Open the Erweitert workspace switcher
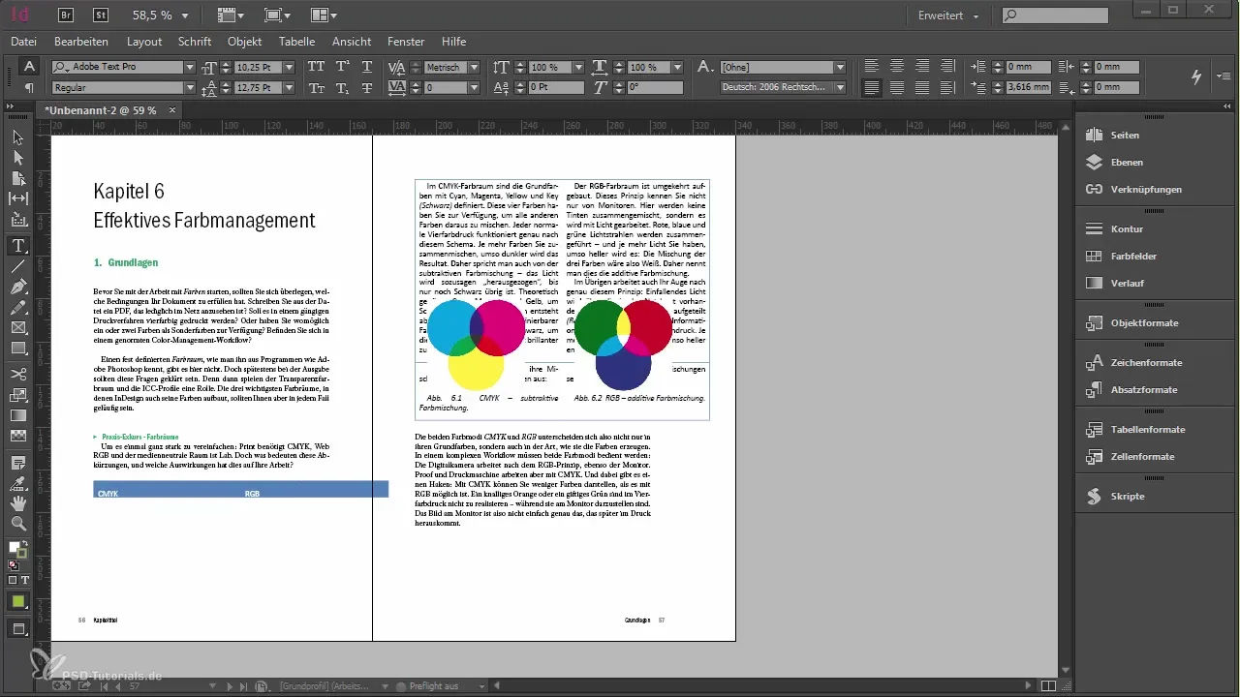 (948, 16)
